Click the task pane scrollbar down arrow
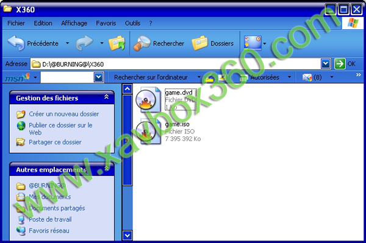The height and width of the screenshot is (243, 366). 127,235
